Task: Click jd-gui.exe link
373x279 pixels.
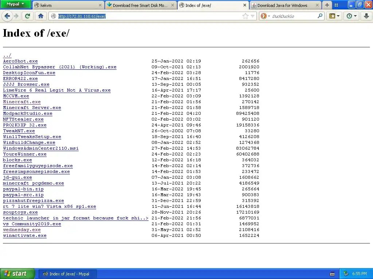Action: click(x=17, y=177)
